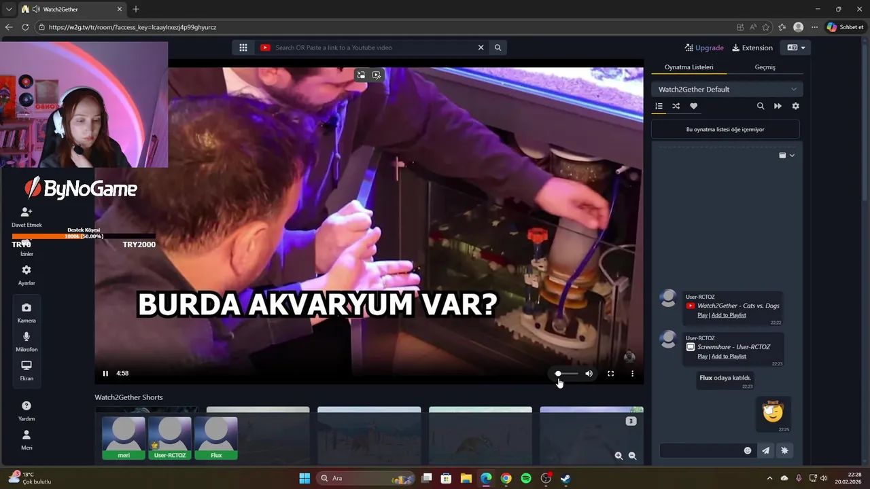Play the Cats vs. Dogs chat item
Viewport: 870px width, 489px height.
click(702, 315)
